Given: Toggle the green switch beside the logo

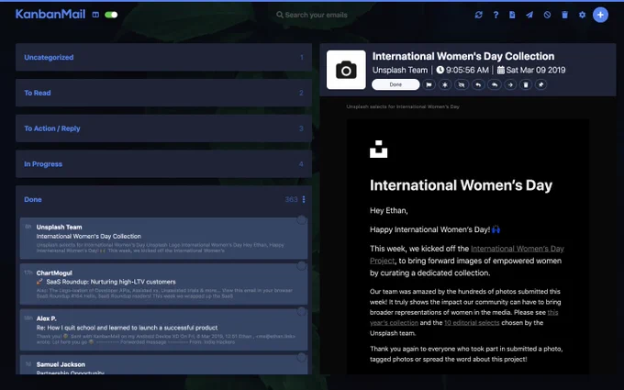Looking at the screenshot, I should pos(111,15).
